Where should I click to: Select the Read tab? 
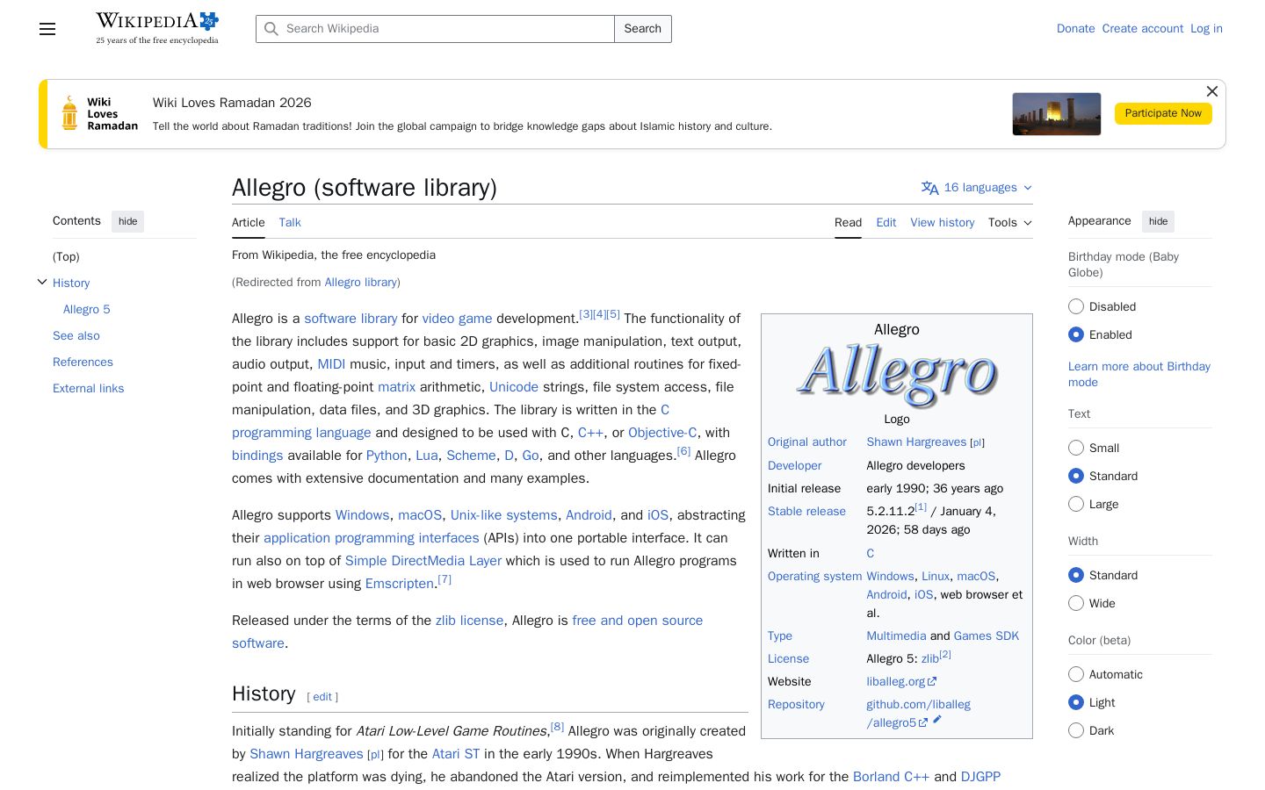[848, 223]
